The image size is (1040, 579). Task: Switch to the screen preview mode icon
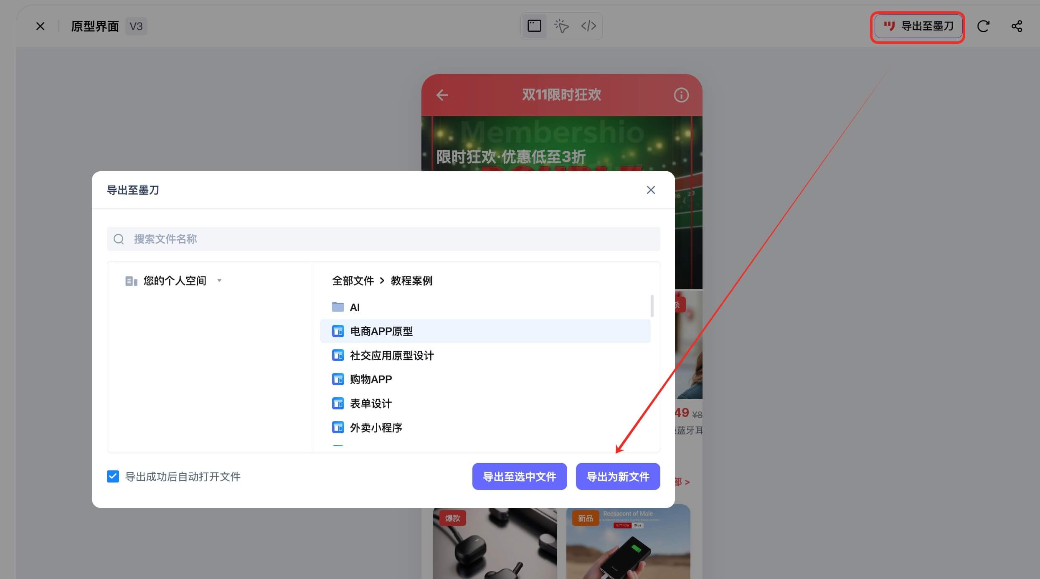(534, 26)
